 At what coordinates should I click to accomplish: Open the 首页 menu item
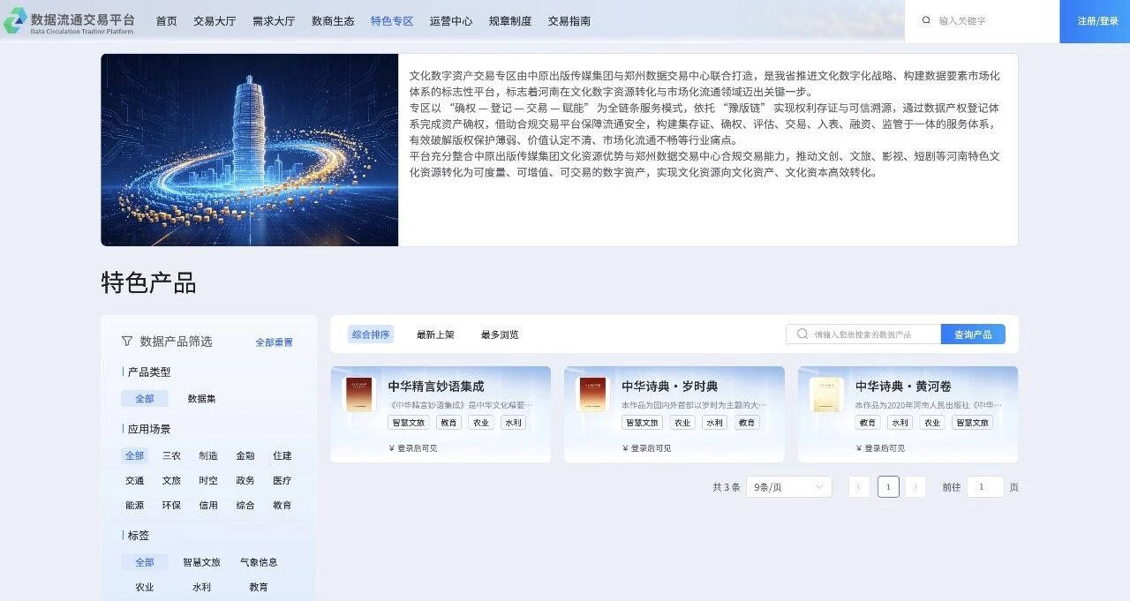(x=166, y=21)
